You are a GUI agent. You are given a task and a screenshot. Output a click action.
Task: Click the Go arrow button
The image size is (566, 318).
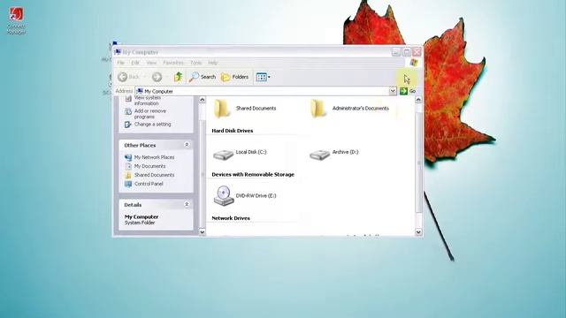coord(403,91)
